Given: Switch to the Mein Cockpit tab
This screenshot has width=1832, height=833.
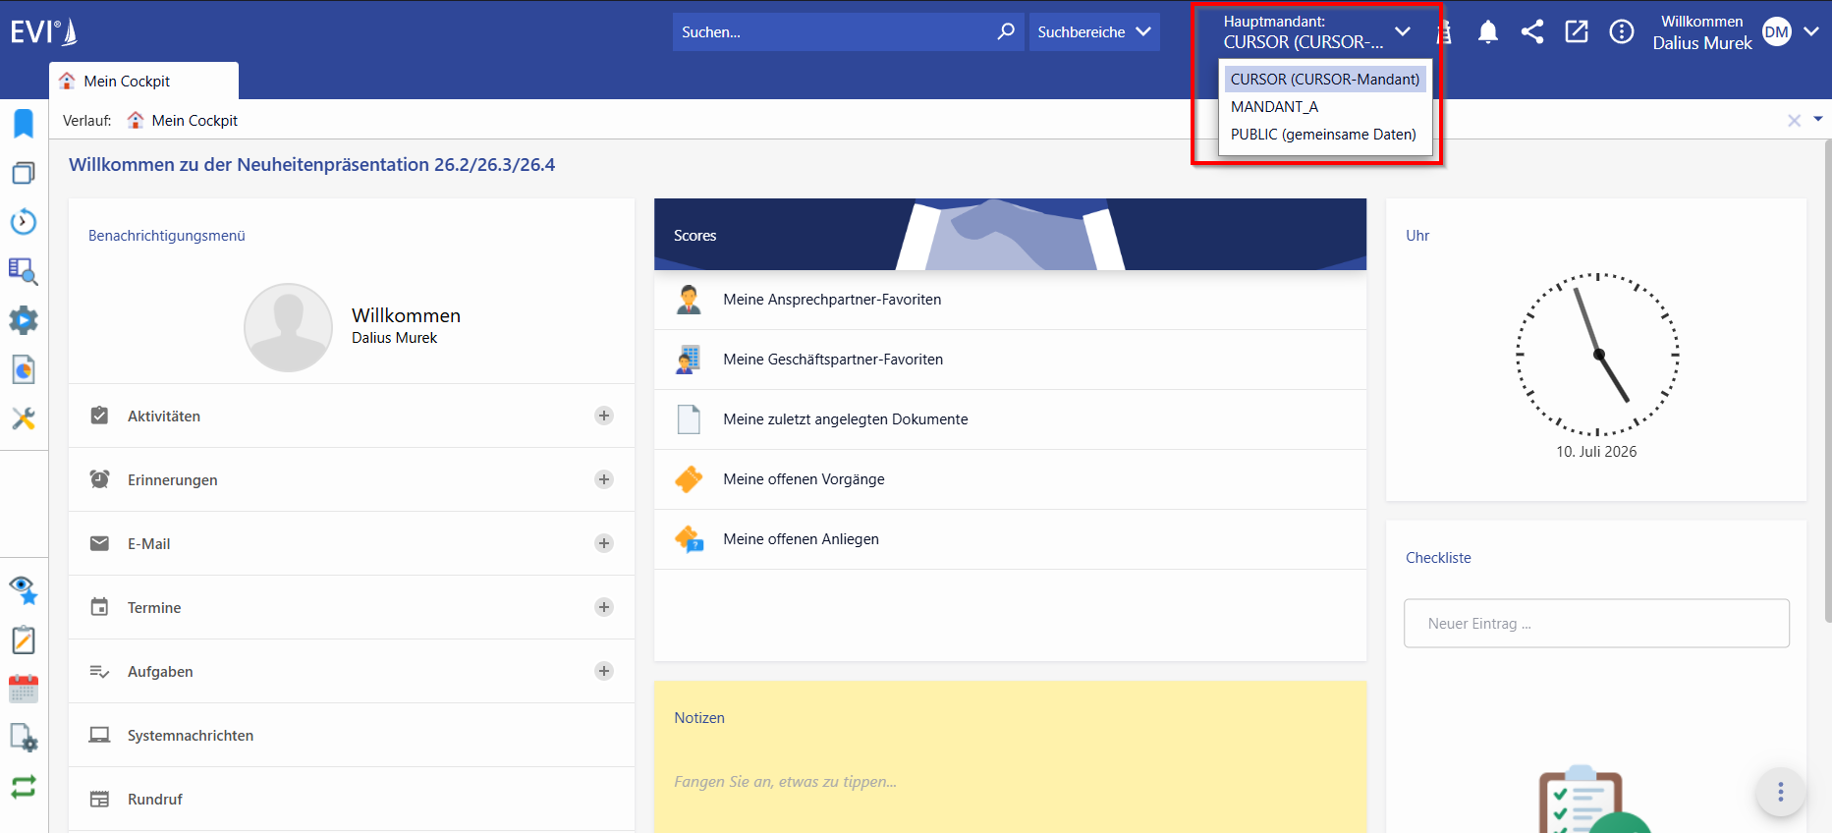Looking at the screenshot, I should (143, 81).
